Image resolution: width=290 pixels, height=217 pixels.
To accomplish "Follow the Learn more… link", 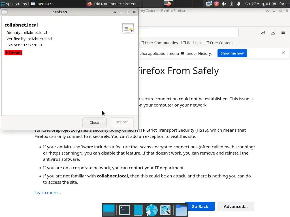I will (48, 193).
